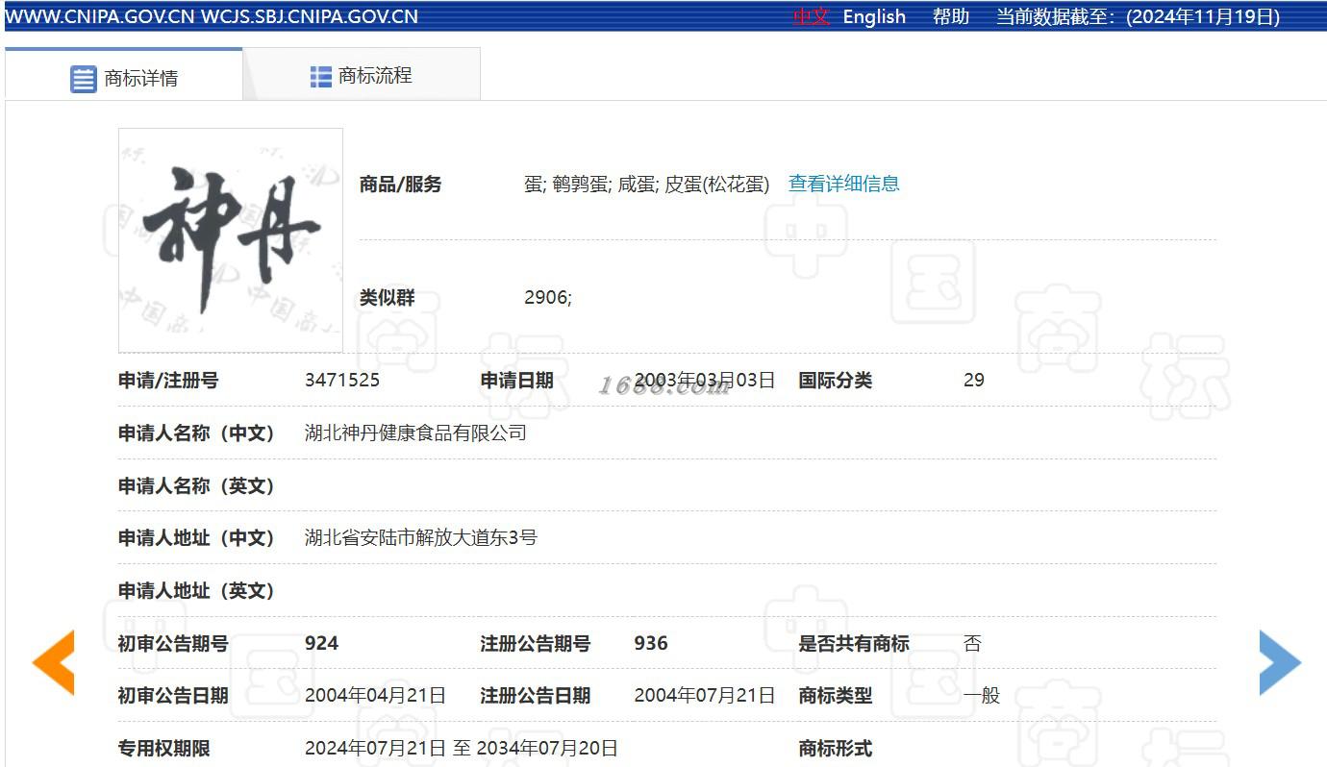Select registration announcement date 2004年07月21日

705,695
